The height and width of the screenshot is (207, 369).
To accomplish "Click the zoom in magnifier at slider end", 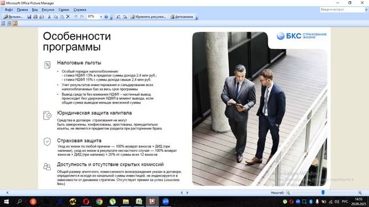I will pos(360,193).
